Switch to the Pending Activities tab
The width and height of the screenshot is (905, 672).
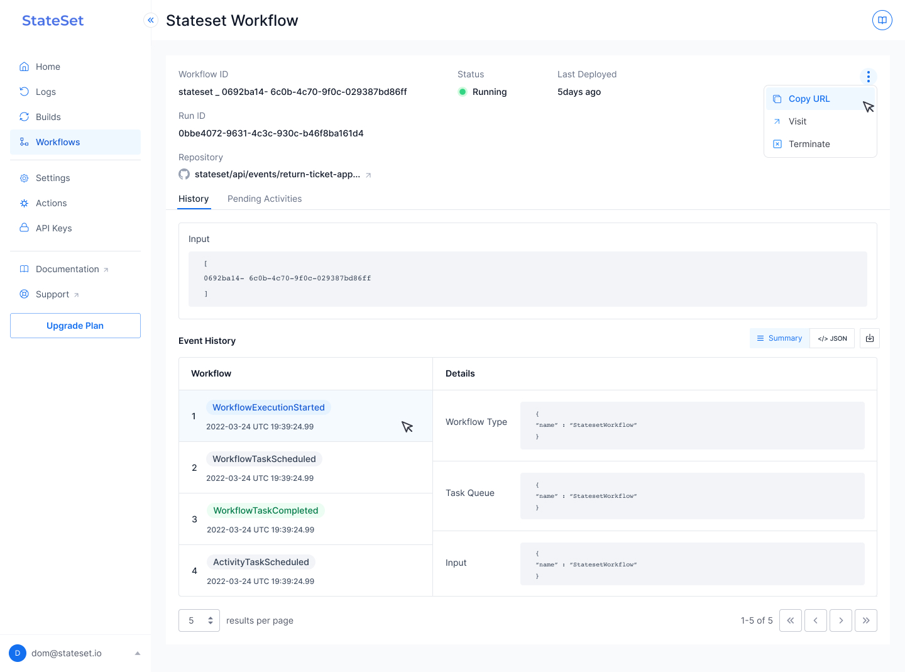point(265,199)
